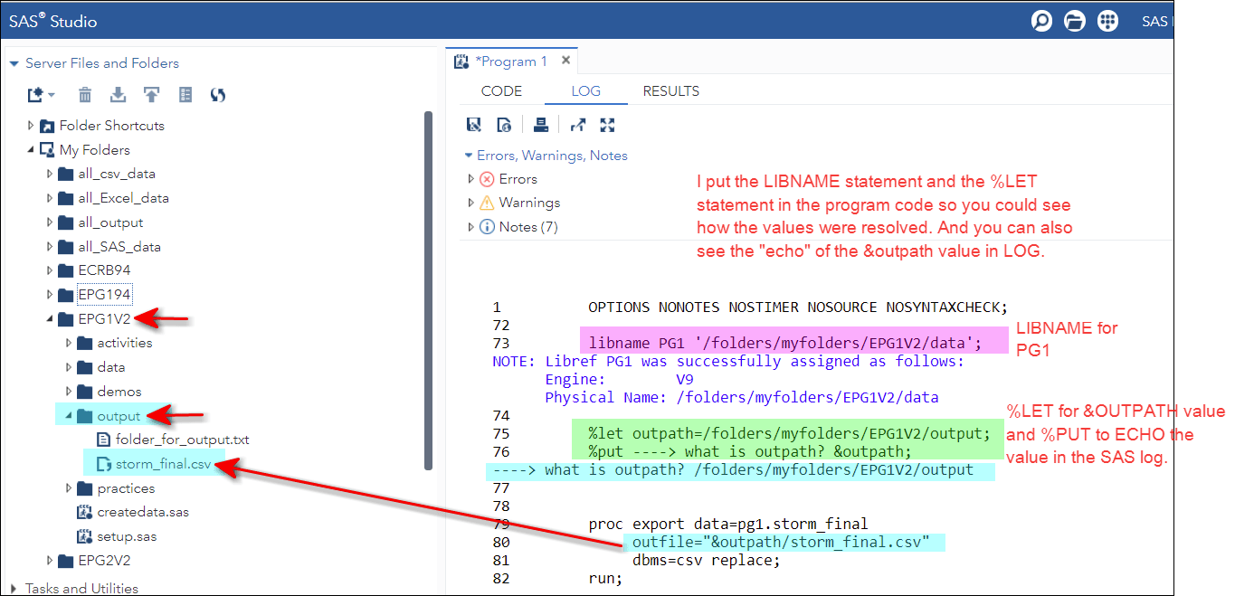Maximize the log view

click(607, 124)
